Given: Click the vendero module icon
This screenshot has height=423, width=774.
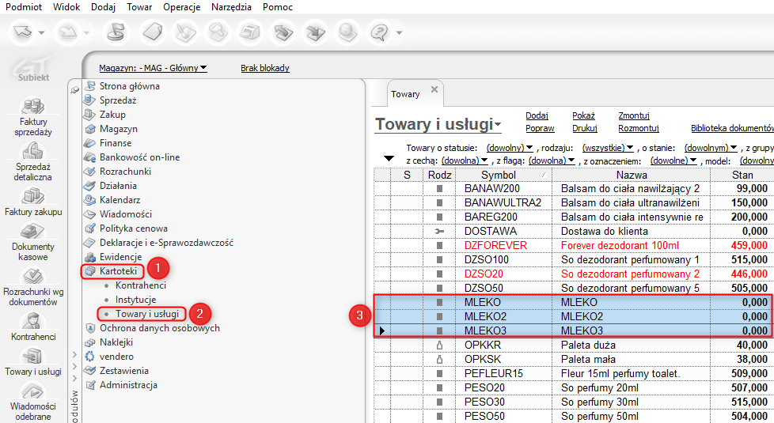Looking at the screenshot, I should (89, 357).
